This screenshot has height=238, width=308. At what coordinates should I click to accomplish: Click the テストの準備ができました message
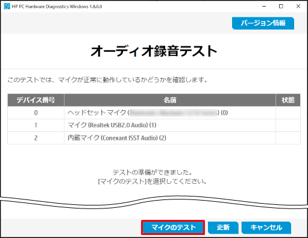point(152,172)
